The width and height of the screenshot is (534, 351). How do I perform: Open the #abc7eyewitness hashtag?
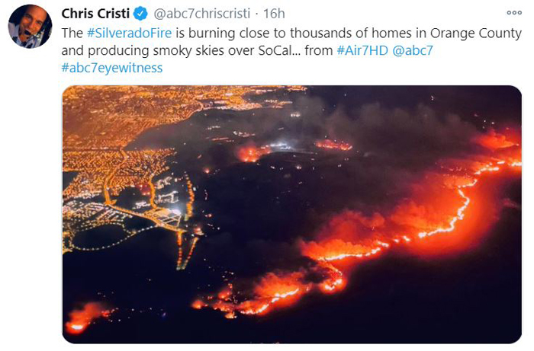pyautogui.click(x=112, y=68)
